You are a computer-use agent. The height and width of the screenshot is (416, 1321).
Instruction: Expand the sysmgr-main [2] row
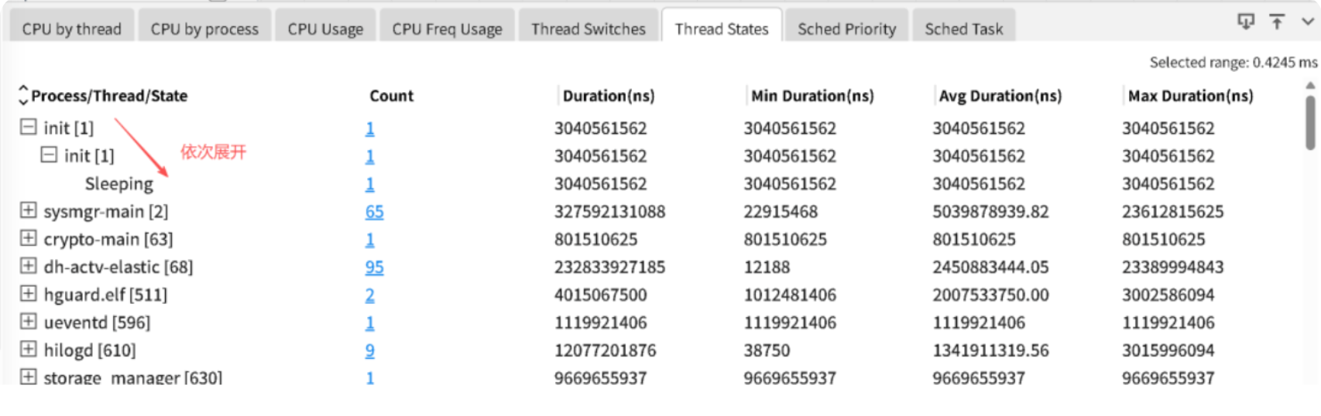coord(28,210)
